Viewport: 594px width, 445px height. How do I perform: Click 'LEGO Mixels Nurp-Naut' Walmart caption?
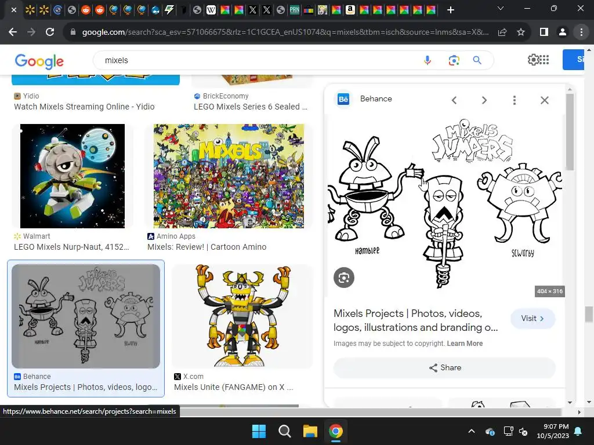point(71,247)
